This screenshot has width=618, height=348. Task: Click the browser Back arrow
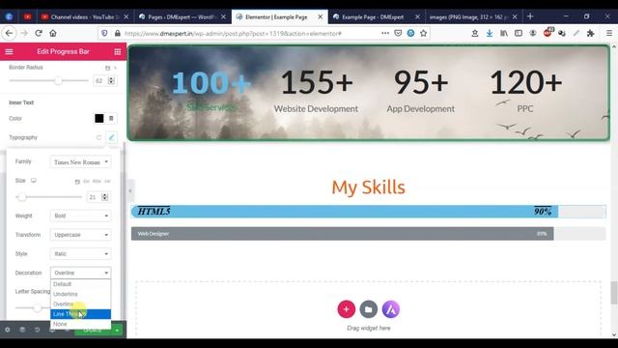click(9, 34)
